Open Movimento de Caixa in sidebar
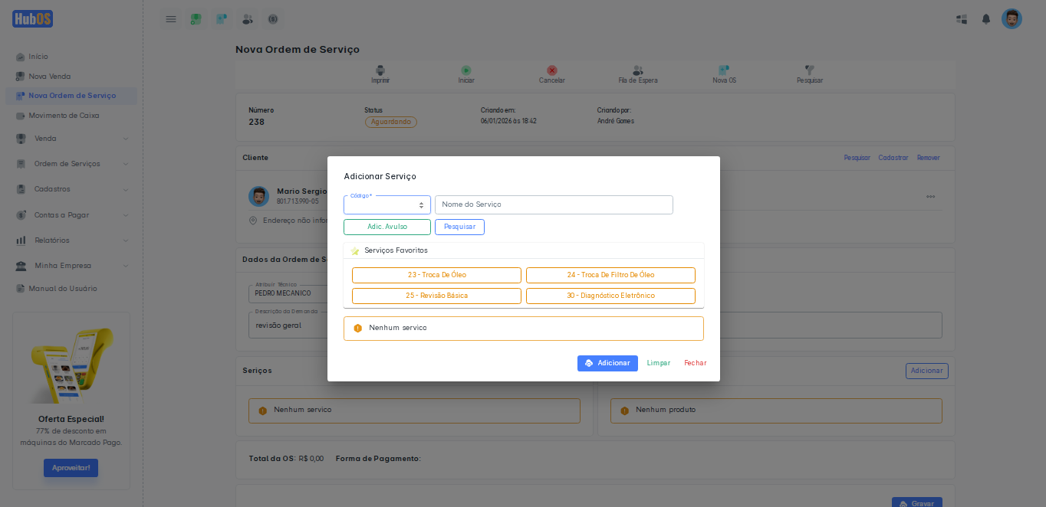The height and width of the screenshot is (507, 1046). [x=64, y=116]
